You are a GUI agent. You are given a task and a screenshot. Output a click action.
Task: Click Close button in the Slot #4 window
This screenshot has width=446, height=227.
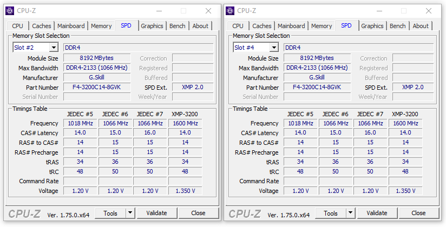click(418, 213)
